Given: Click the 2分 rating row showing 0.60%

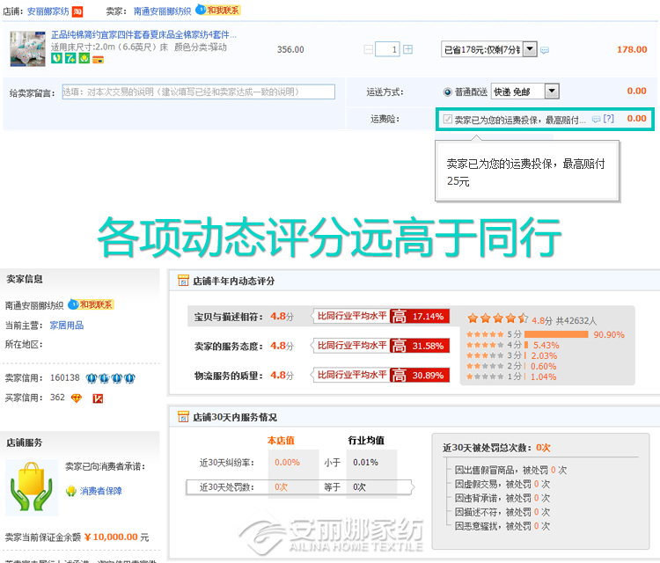Looking at the screenshot, I should coord(511,366).
